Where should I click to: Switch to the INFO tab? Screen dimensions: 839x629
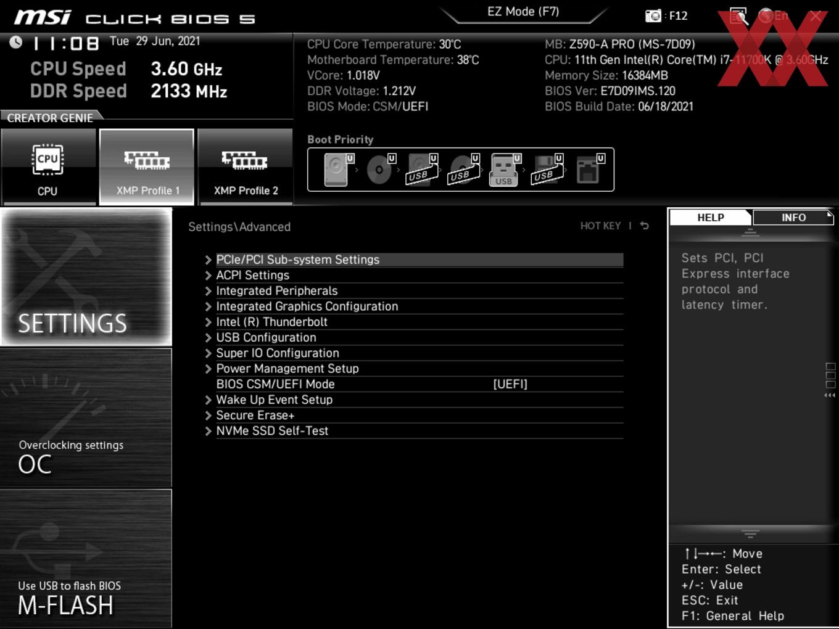[x=793, y=218]
